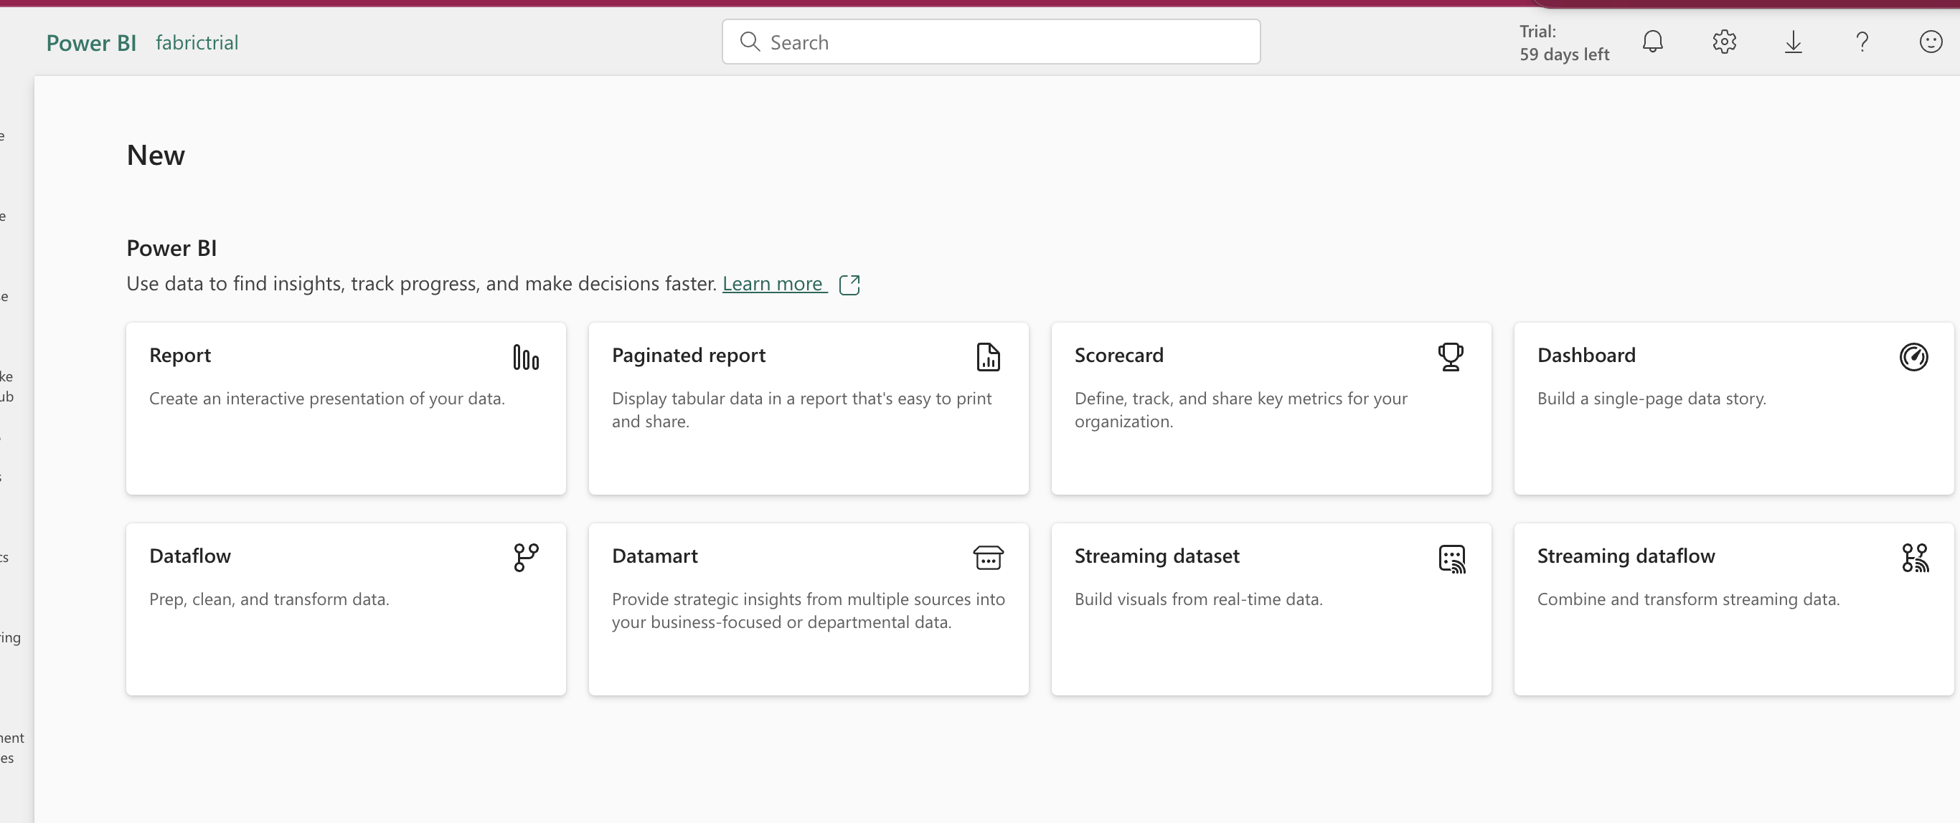This screenshot has width=1960, height=823.
Task: Click 'Prep, clean, and transform data.' text
Action: click(268, 599)
